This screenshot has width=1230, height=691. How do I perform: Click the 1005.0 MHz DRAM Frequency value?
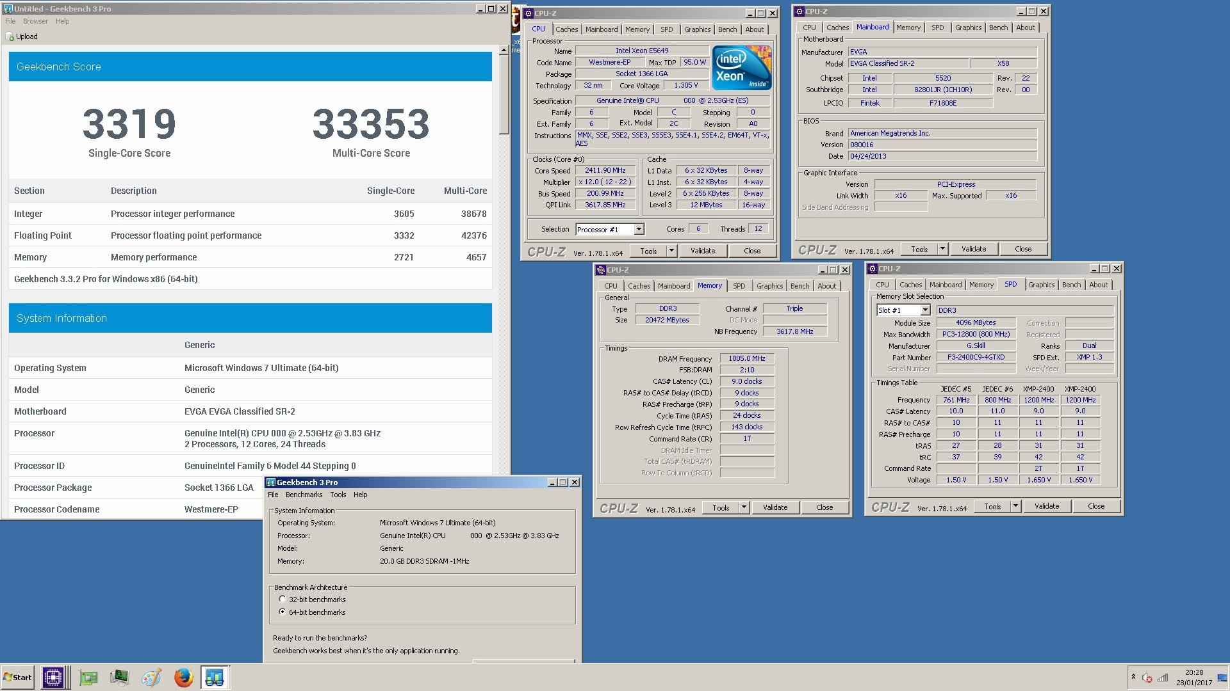747,358
